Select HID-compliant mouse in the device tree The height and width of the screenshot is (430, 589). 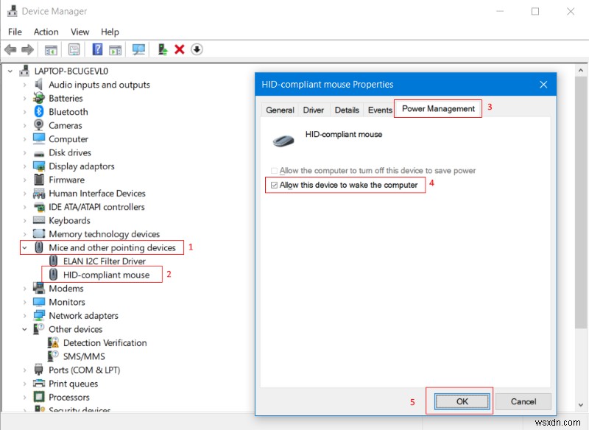tap(106, 274)
